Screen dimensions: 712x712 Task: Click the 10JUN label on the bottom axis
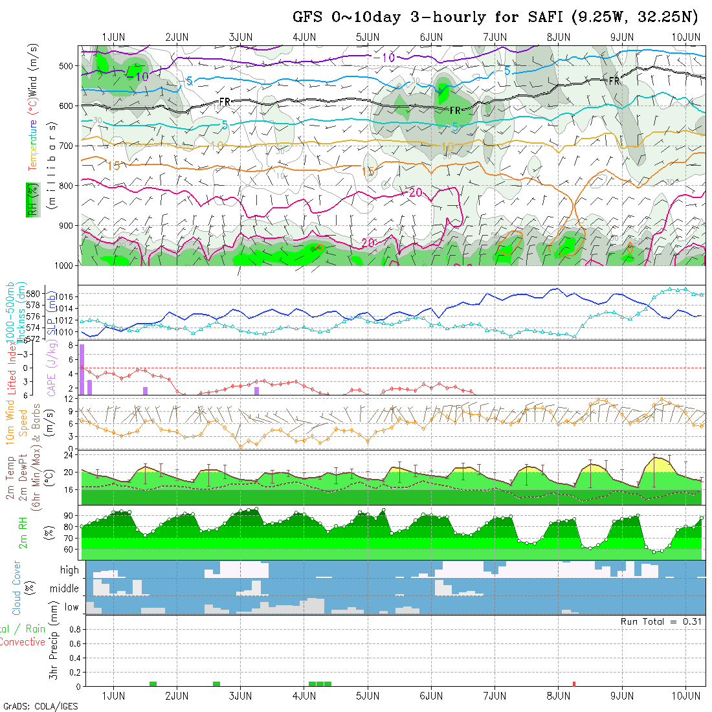686,696
